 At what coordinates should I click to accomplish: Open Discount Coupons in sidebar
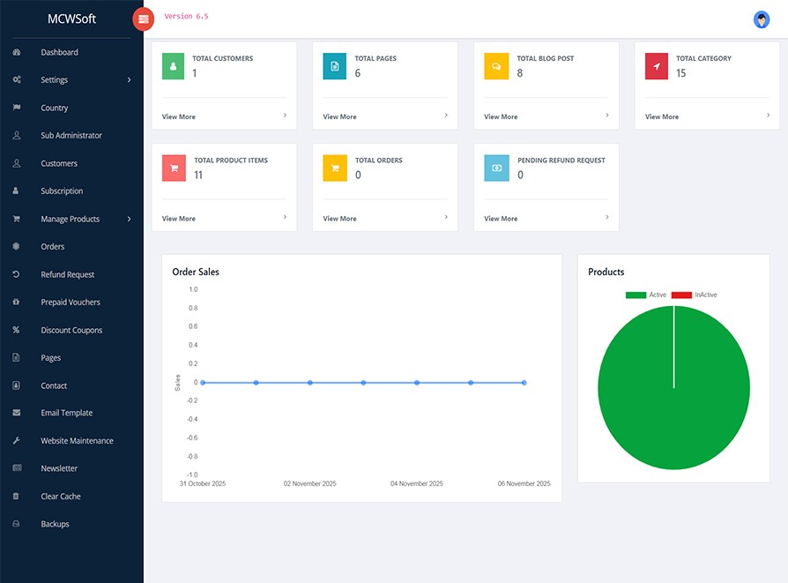(x=71, y=330)
